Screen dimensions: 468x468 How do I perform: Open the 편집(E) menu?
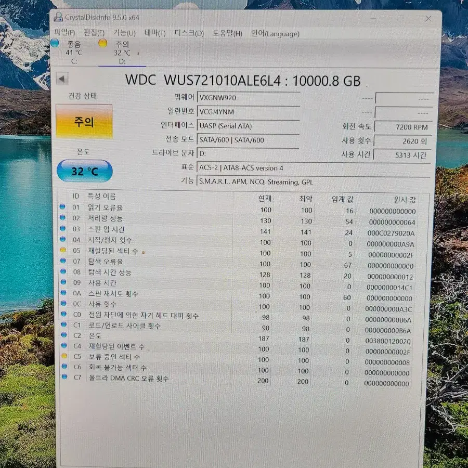click(x=94, y=33)
